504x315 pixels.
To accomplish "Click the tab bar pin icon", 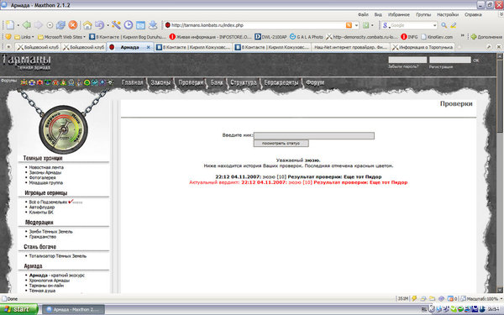I will [489, 47].
